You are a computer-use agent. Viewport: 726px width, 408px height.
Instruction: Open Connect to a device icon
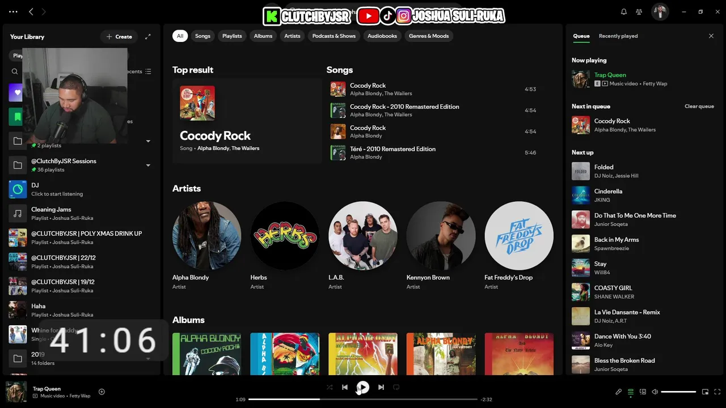point(643,392)
